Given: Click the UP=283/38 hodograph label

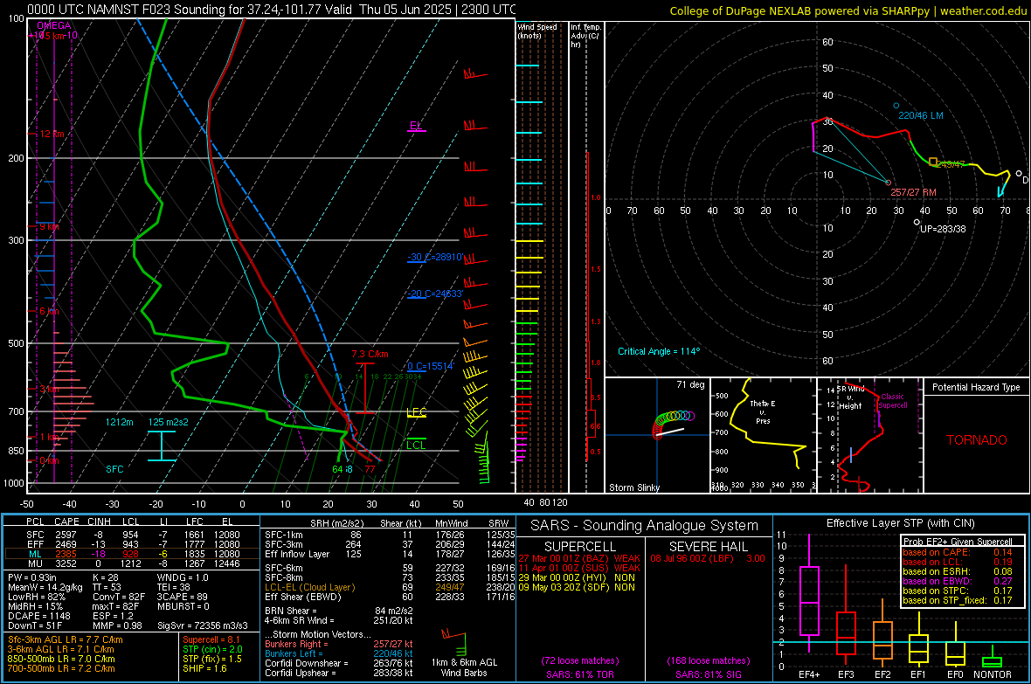Looking at the screenshot, I should pos(943,229).
